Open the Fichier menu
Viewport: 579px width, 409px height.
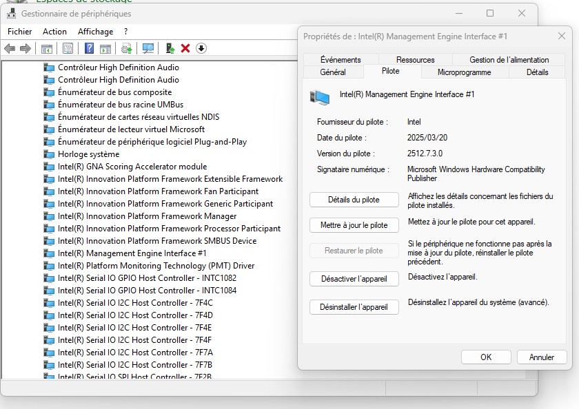(x=20, y=32)
